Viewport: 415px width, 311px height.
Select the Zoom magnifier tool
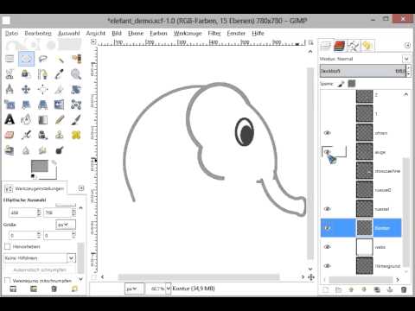[x=76, y=74]
